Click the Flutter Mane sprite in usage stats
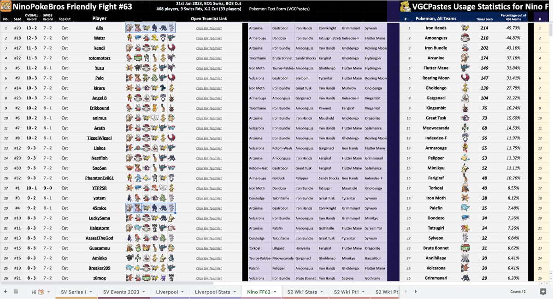This screenshot has width=553, height=299. coord(465,68)
